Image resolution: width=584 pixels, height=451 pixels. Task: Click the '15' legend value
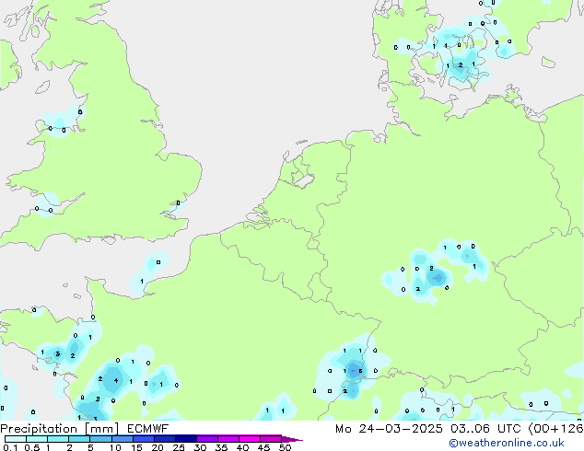136,447
